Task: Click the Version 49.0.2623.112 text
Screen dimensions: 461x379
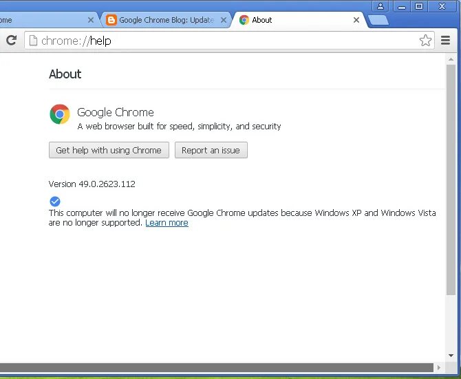Action: point(92,184)
